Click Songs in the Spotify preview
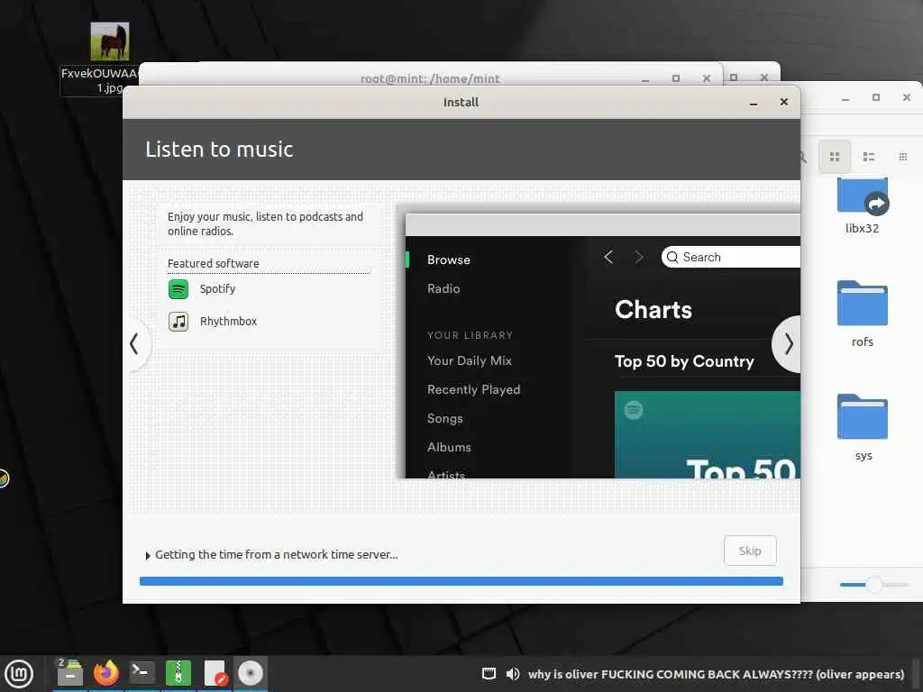923x692 pixels. point(444,418)
